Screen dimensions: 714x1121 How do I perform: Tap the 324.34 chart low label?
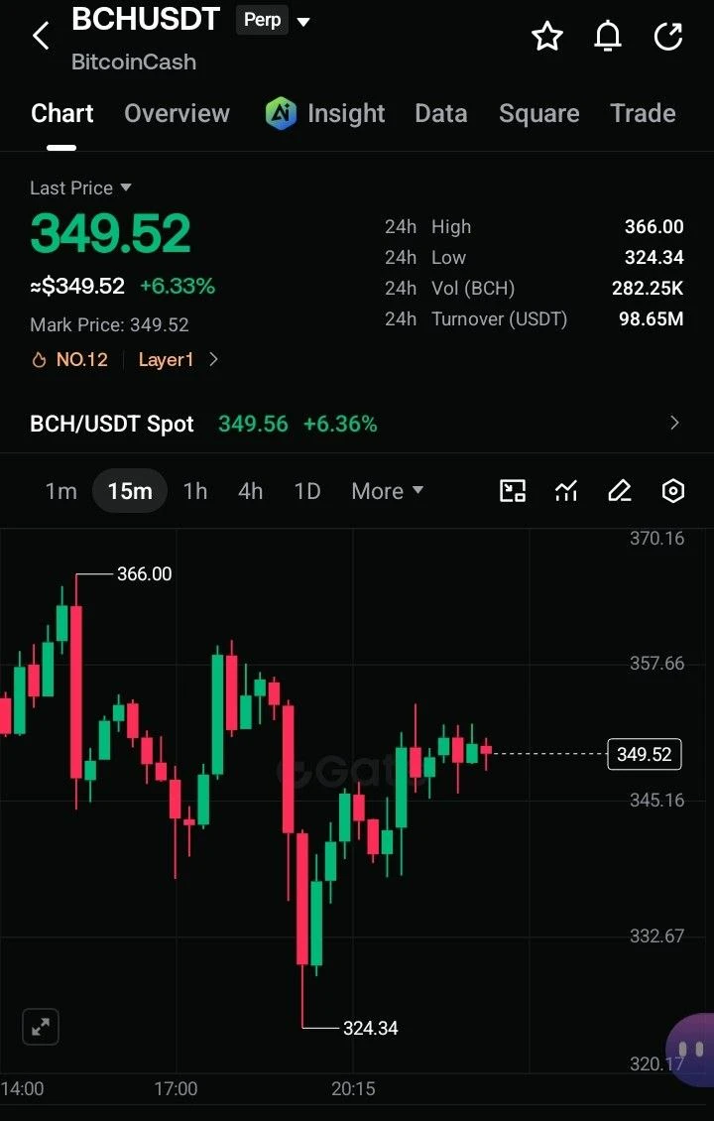pyautogui.click(x=370, y=1028)
